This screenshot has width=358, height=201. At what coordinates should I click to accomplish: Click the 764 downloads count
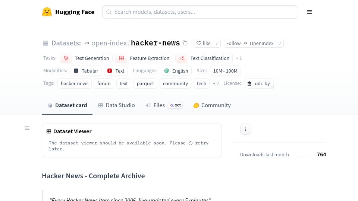point(321,154)
